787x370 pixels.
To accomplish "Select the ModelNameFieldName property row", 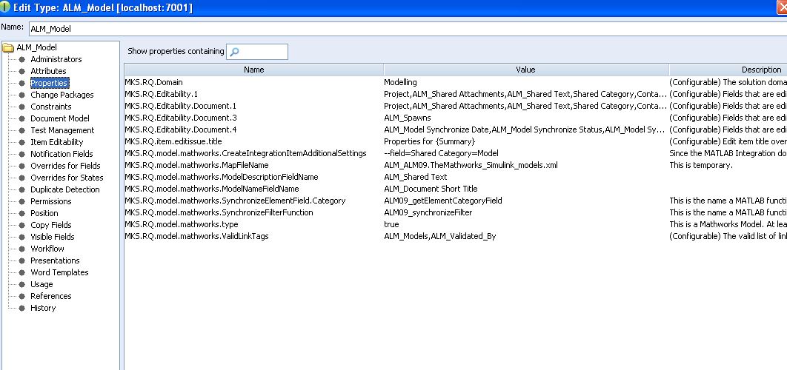I will pyautogui.click(x=456, y=189).
